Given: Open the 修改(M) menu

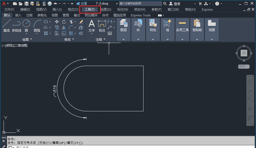Looking at the screenshot, I should click(x=140, y=10).
